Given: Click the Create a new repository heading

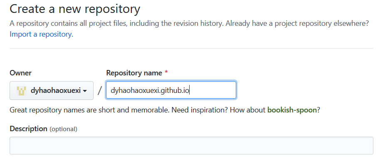Looking at the screenshot, I should tap(75, 9).
